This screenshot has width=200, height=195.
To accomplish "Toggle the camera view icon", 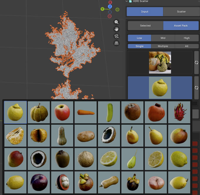I will 116,36.
